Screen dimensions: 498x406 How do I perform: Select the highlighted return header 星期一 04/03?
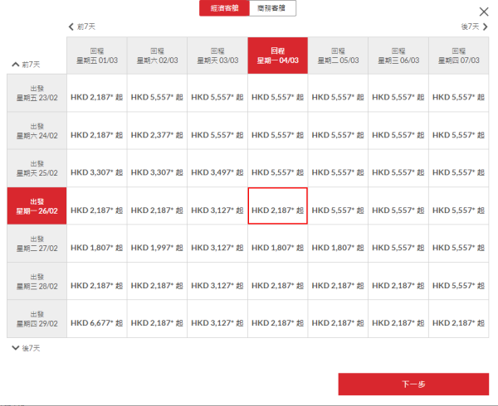point(277,56)
